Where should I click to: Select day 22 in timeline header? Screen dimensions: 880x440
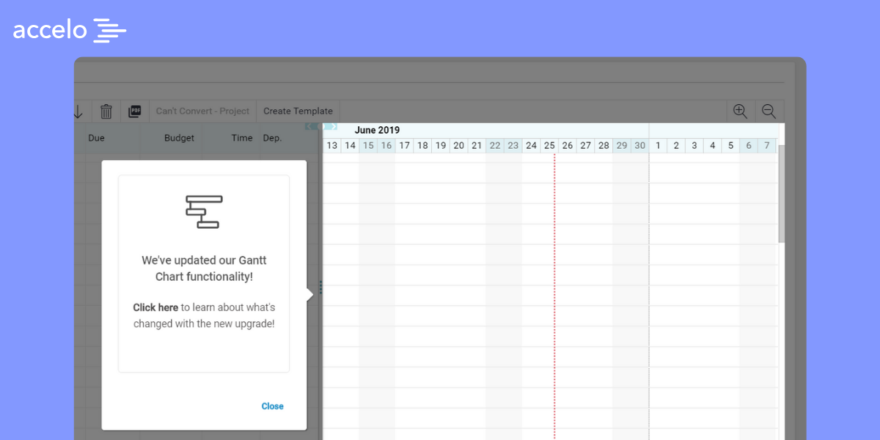(495, 145)
